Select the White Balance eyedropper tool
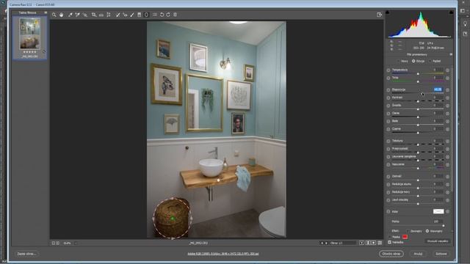470x264 pixels. [x=70, y=15]
